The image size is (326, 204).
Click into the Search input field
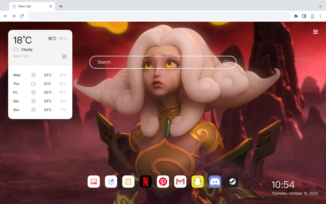pos(163,62)
